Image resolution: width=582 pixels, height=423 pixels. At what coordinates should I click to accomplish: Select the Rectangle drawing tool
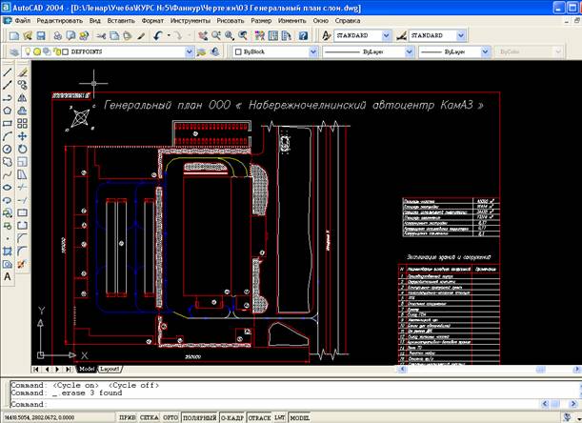(8, 123)
